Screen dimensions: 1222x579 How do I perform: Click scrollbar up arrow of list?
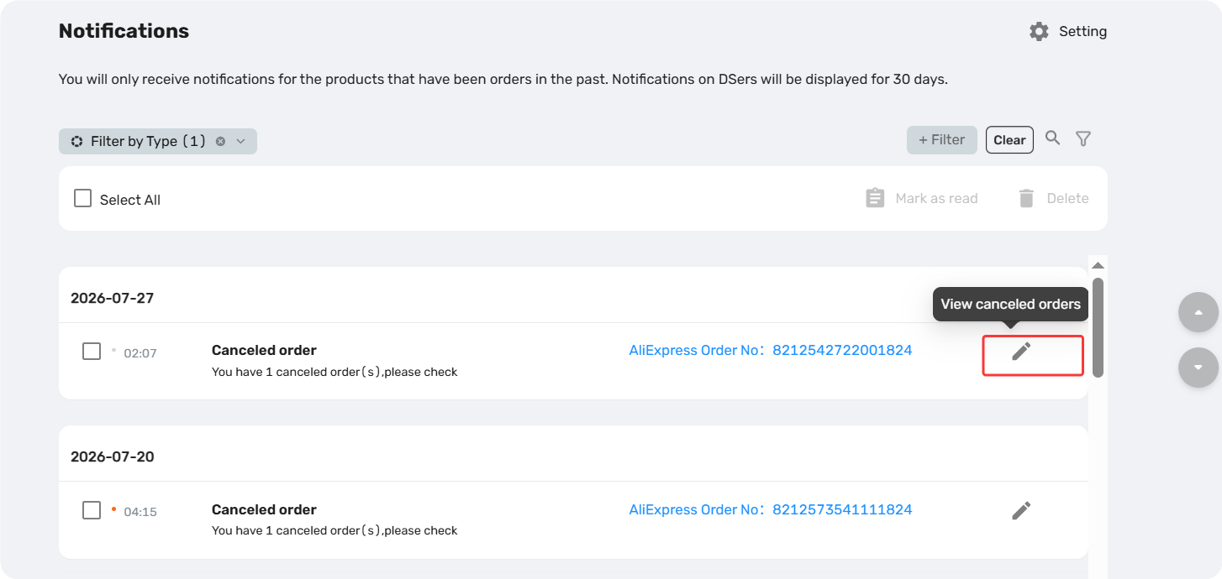tap(1098, 265)
